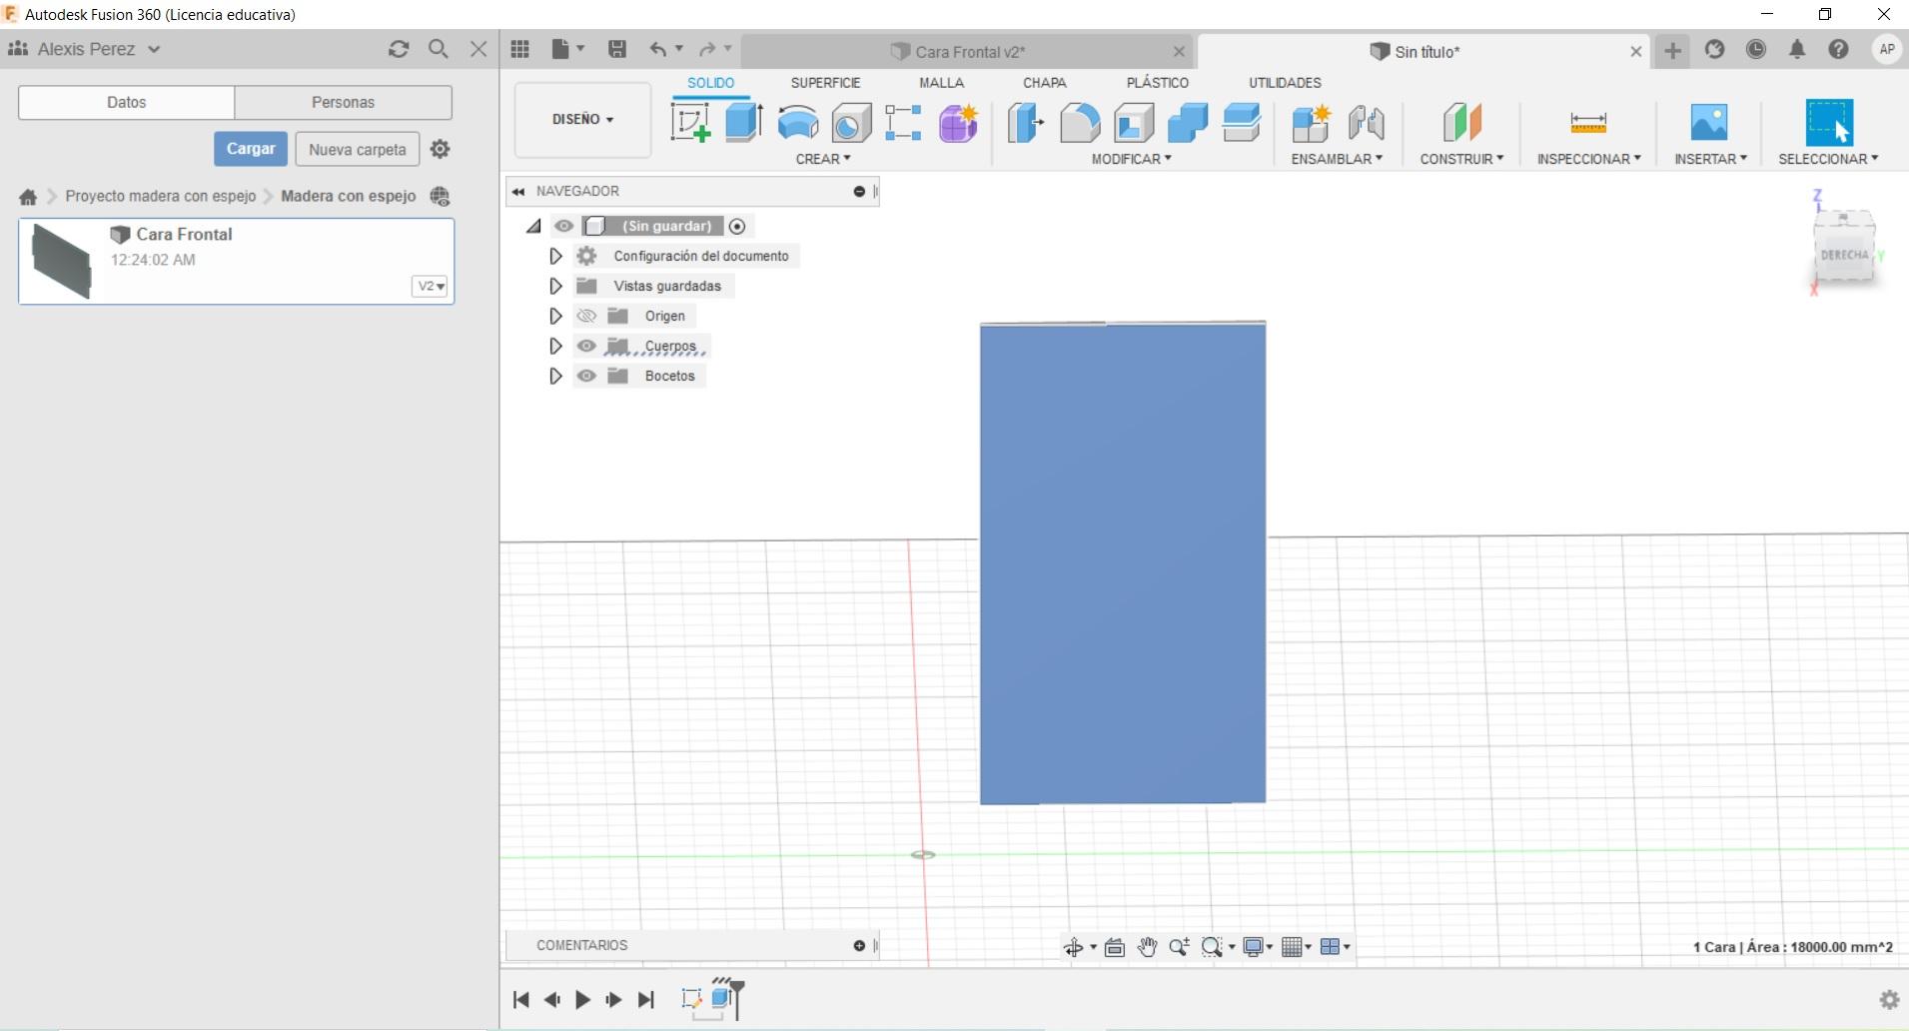
Task: Open the Cara Frontal design thumbnail
Action: [x=62, y=261]
